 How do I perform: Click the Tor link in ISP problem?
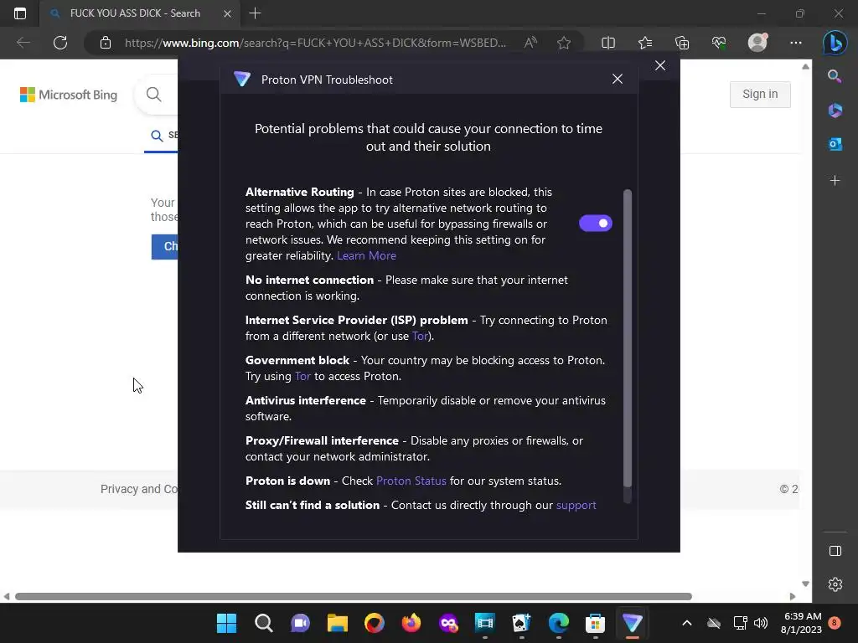point(420,336)
